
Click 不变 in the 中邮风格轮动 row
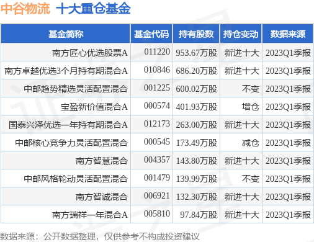pos(251,179)
